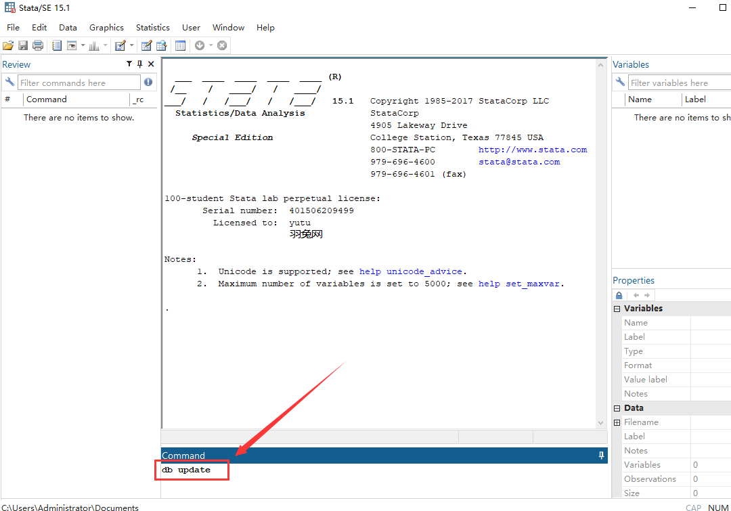Click the CAP indicator in status bar
Screen dimensions: 731x511
[x=693, y=507]
